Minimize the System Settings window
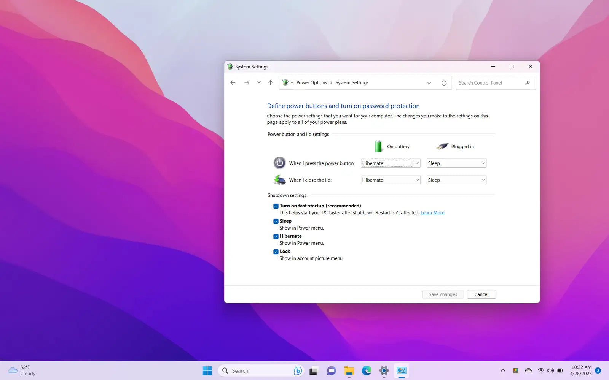609x380 pixels. coord(493,66)
